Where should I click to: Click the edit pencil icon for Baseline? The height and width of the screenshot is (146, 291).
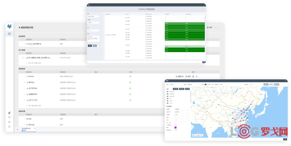coord(193,76)
